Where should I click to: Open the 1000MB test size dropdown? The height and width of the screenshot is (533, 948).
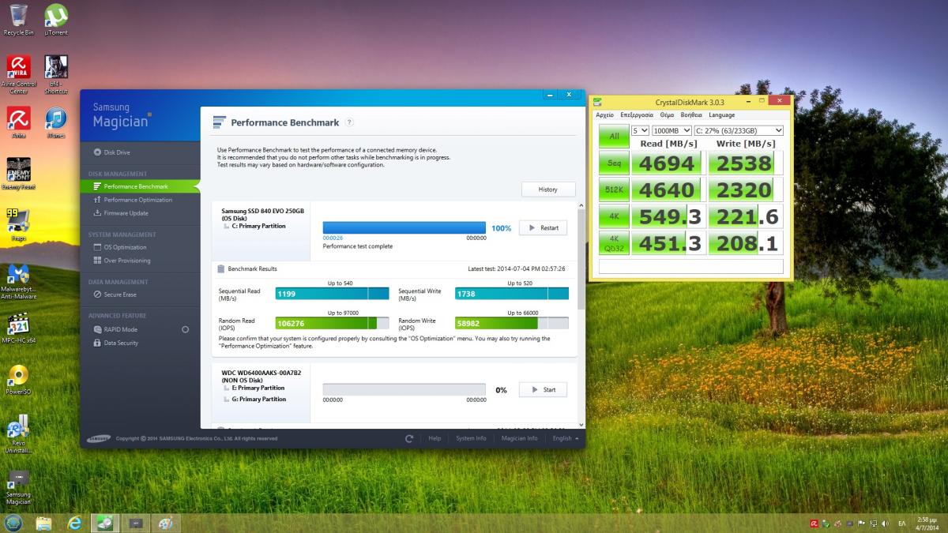click(671, 130)
